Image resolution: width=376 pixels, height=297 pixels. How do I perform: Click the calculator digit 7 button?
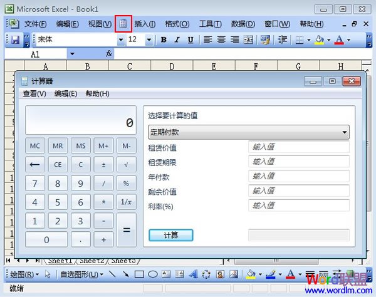tap(34, 183)
